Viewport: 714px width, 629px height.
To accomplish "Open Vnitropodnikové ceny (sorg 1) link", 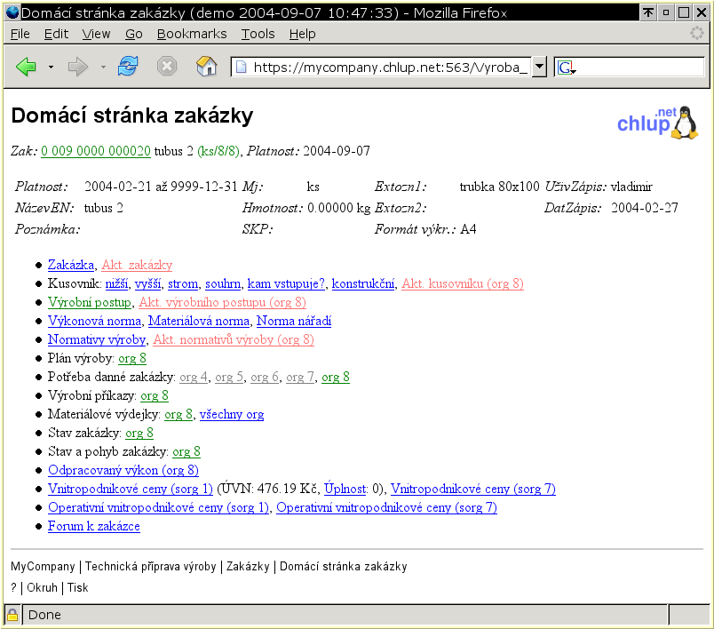I will pyautogui.click(x=131, y=489).
